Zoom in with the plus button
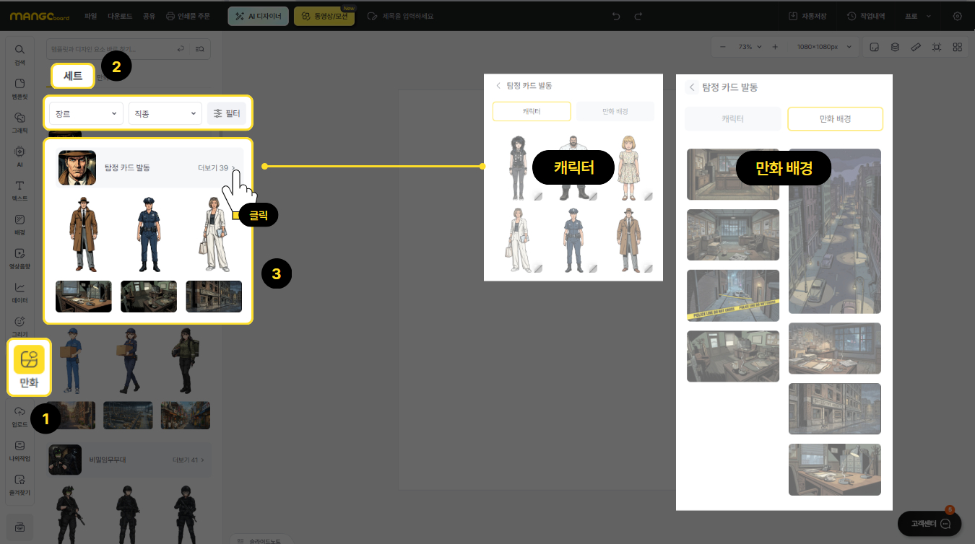 [775, 47]
